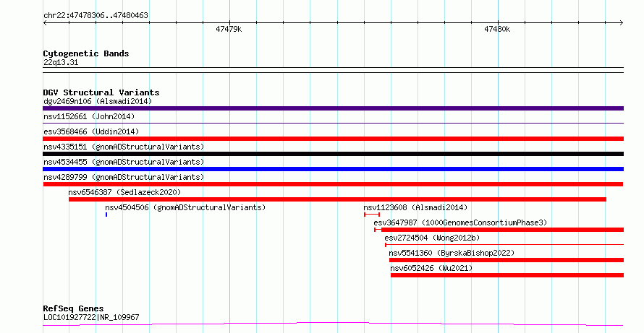
Task: Click the nsv4504506 (gnomADStructuralVariants) label
Action: (185, 207)
